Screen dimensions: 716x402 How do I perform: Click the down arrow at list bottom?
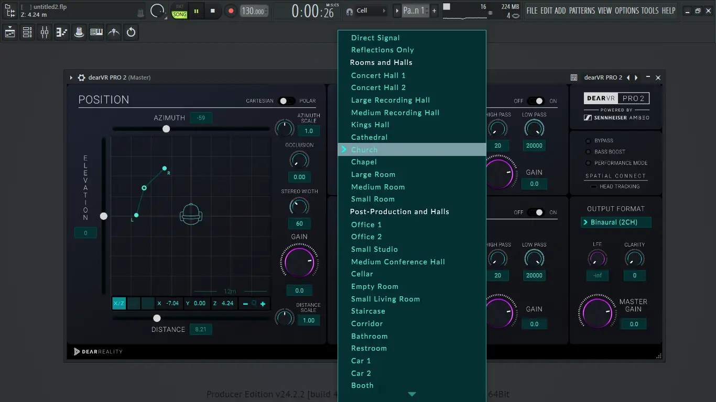pos(412,394)
